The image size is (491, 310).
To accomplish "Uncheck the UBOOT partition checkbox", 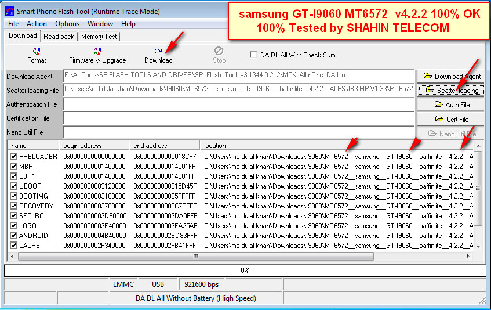I will tap(13, 186).
